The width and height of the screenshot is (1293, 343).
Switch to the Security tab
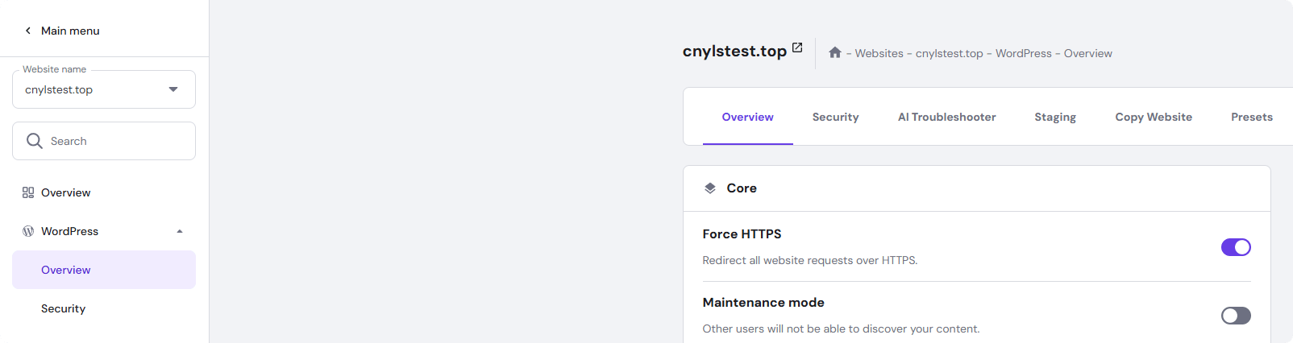[835, 118]
